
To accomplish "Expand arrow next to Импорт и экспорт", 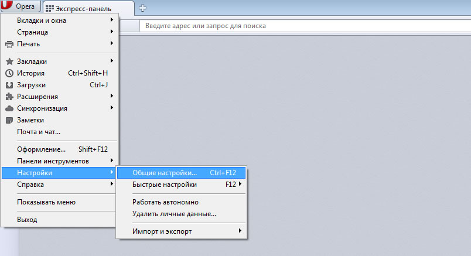I will pyautogui.click(x=240, y=231).
